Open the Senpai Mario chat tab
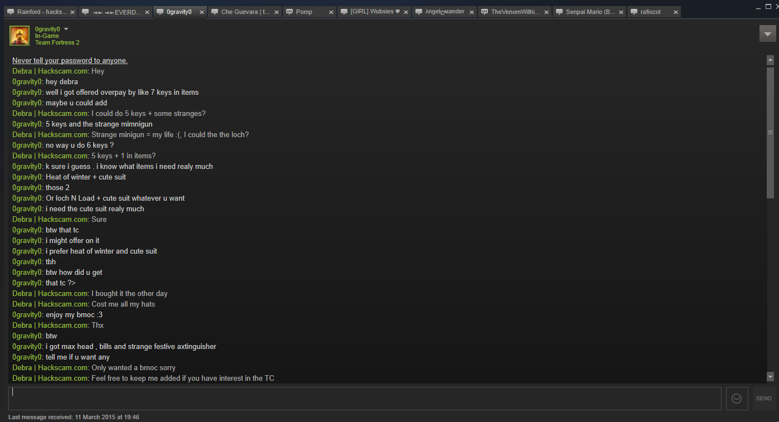 (590, 12)
